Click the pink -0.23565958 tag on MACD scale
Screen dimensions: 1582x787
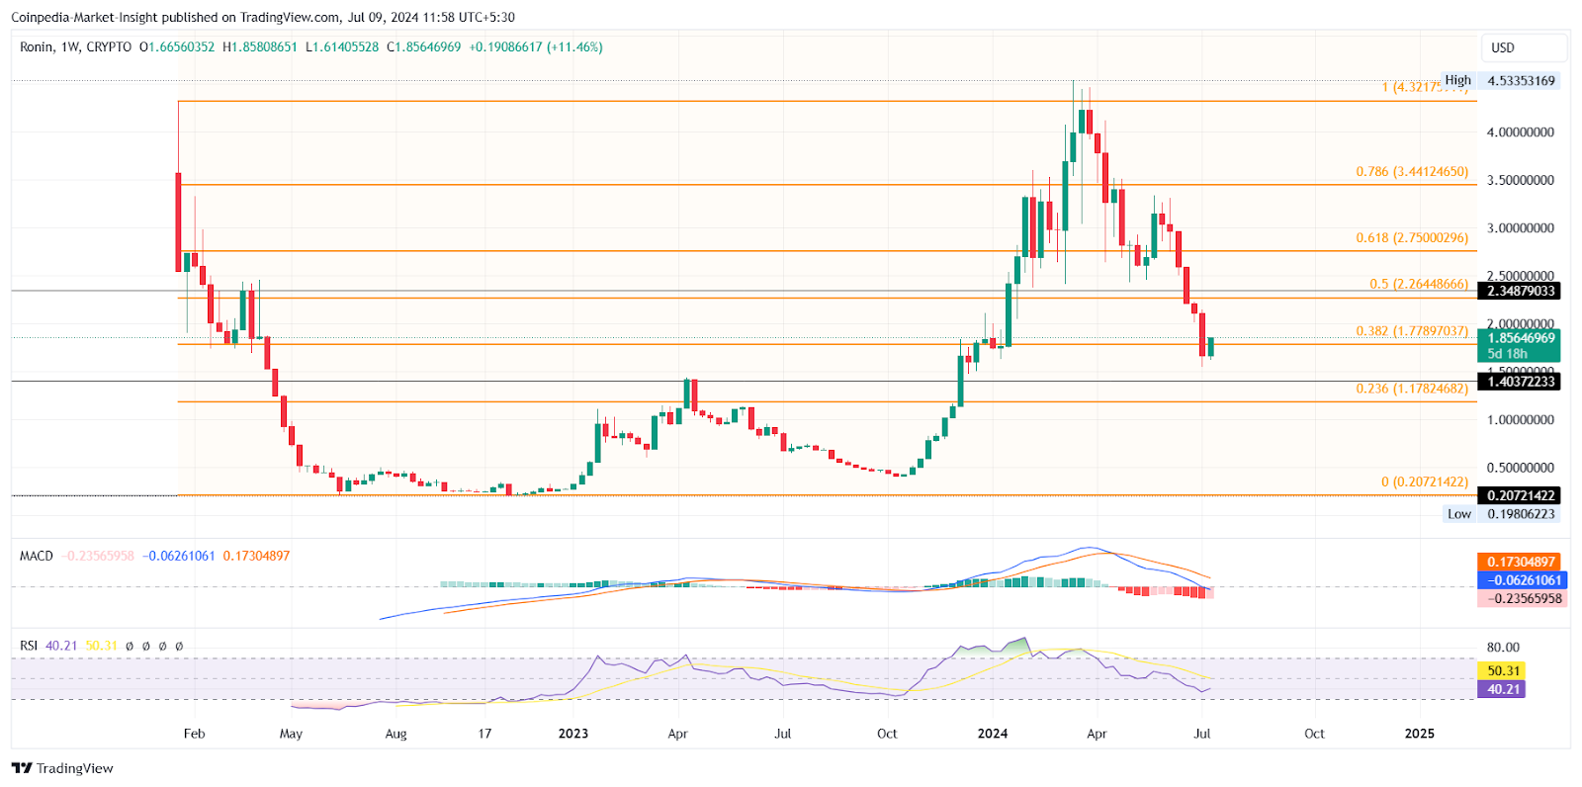[x=1522, y=598]
